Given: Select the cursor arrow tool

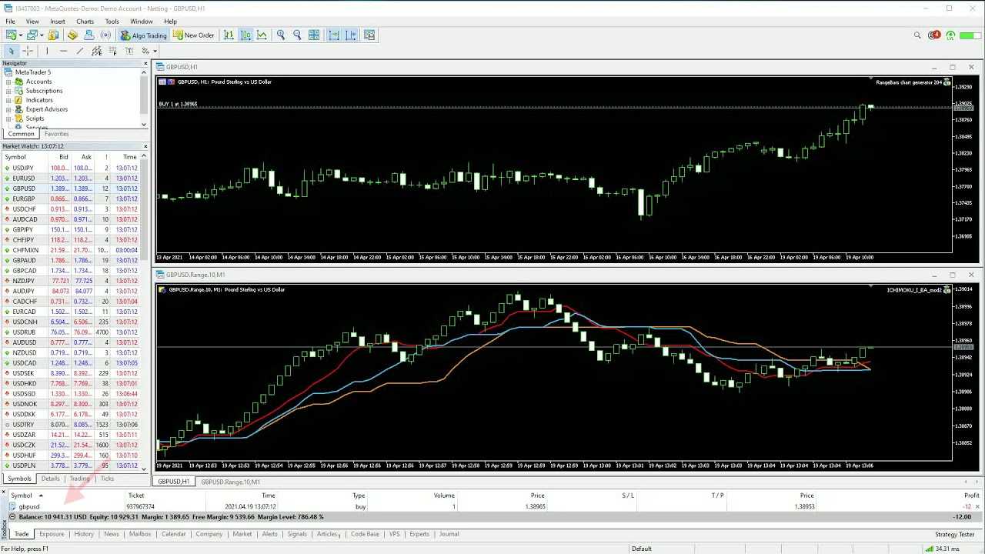Looking at the screenshot, I should tap(12, 51).
